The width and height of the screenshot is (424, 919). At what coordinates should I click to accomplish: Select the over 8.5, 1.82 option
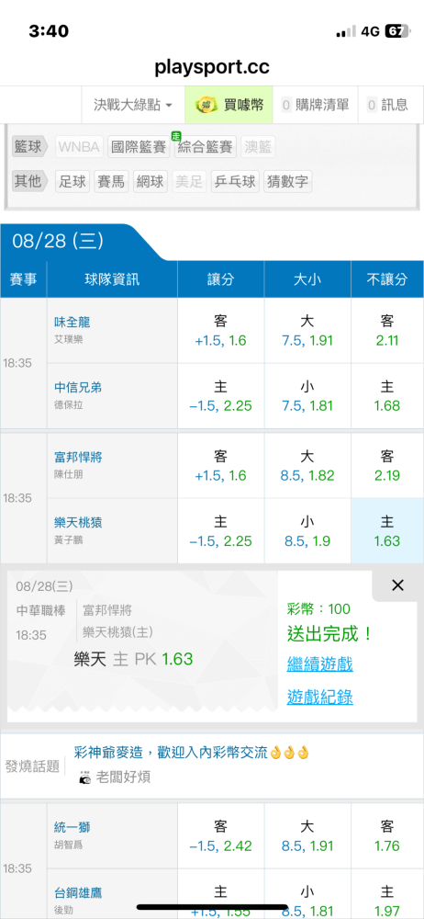click(x=307, y=466)
